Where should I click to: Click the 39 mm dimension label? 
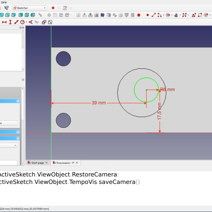pyautogui.click(x=99, y=103)
